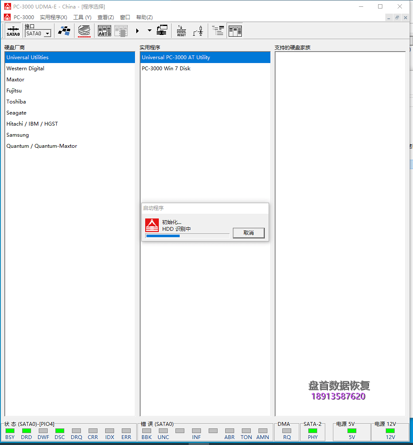Click the DMA RQ indicator

click(x=287, y=431)
